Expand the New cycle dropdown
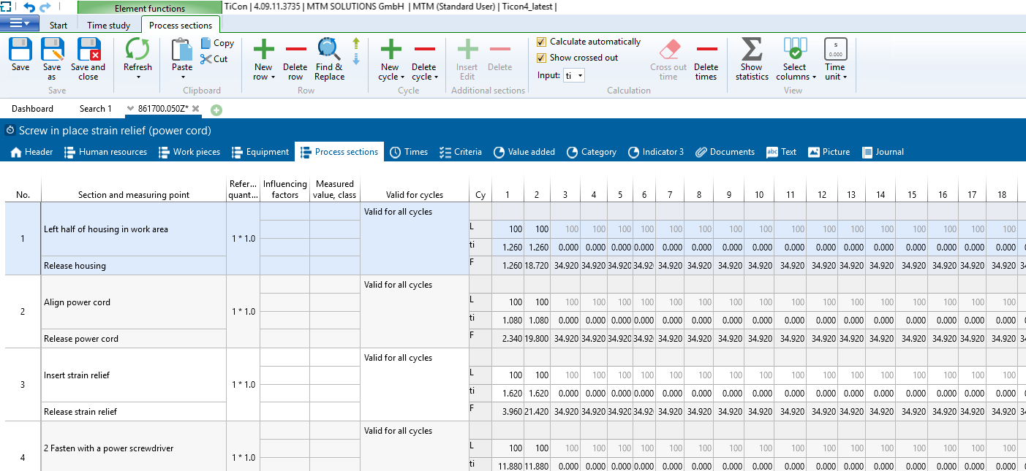Viewport: 1026px width, 471px height. 391,77
